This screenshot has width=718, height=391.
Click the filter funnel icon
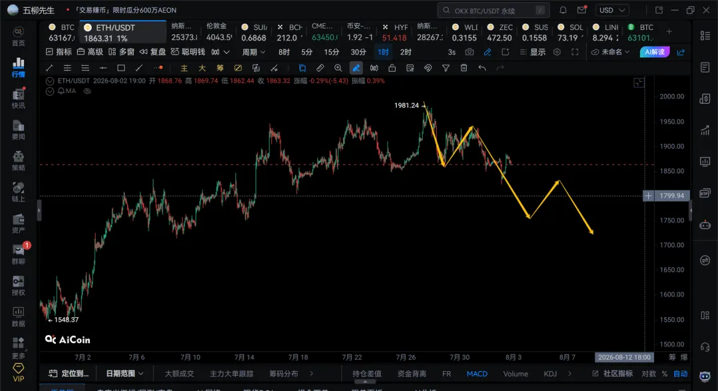445,68
